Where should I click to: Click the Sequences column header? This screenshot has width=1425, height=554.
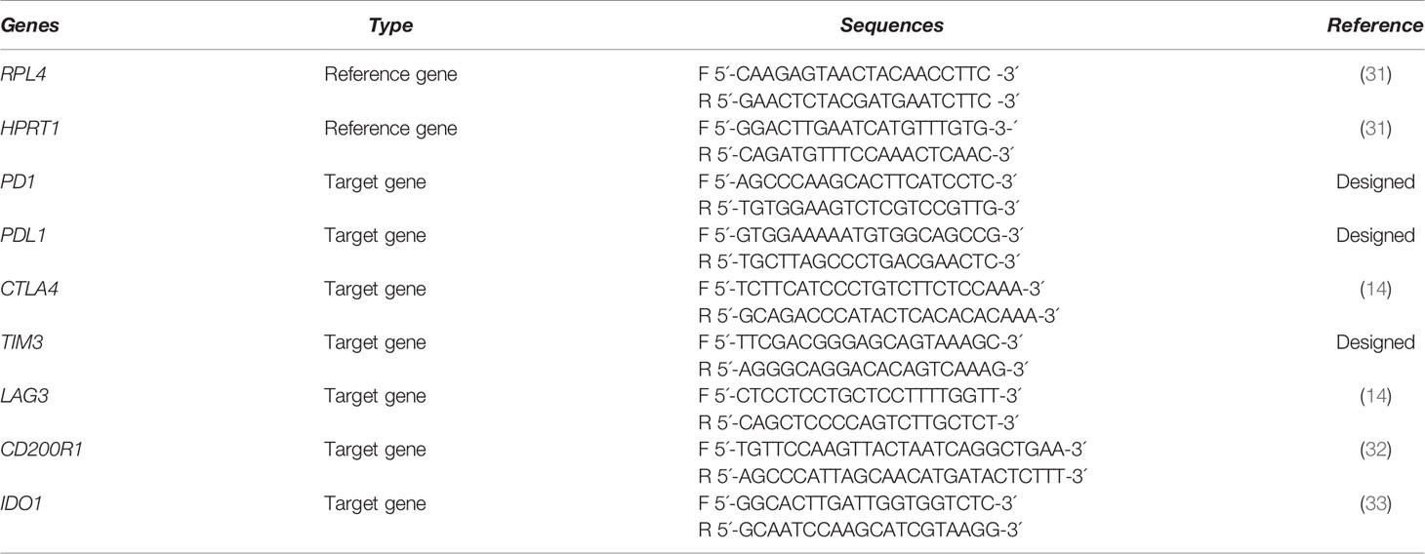891,26
